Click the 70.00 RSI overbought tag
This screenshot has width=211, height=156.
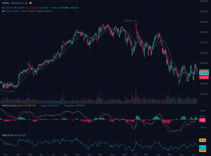click(203, 140)
